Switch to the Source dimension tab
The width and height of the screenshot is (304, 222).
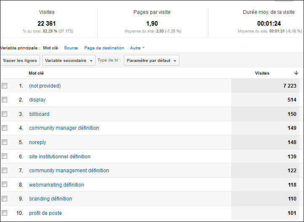coord(71,48)
